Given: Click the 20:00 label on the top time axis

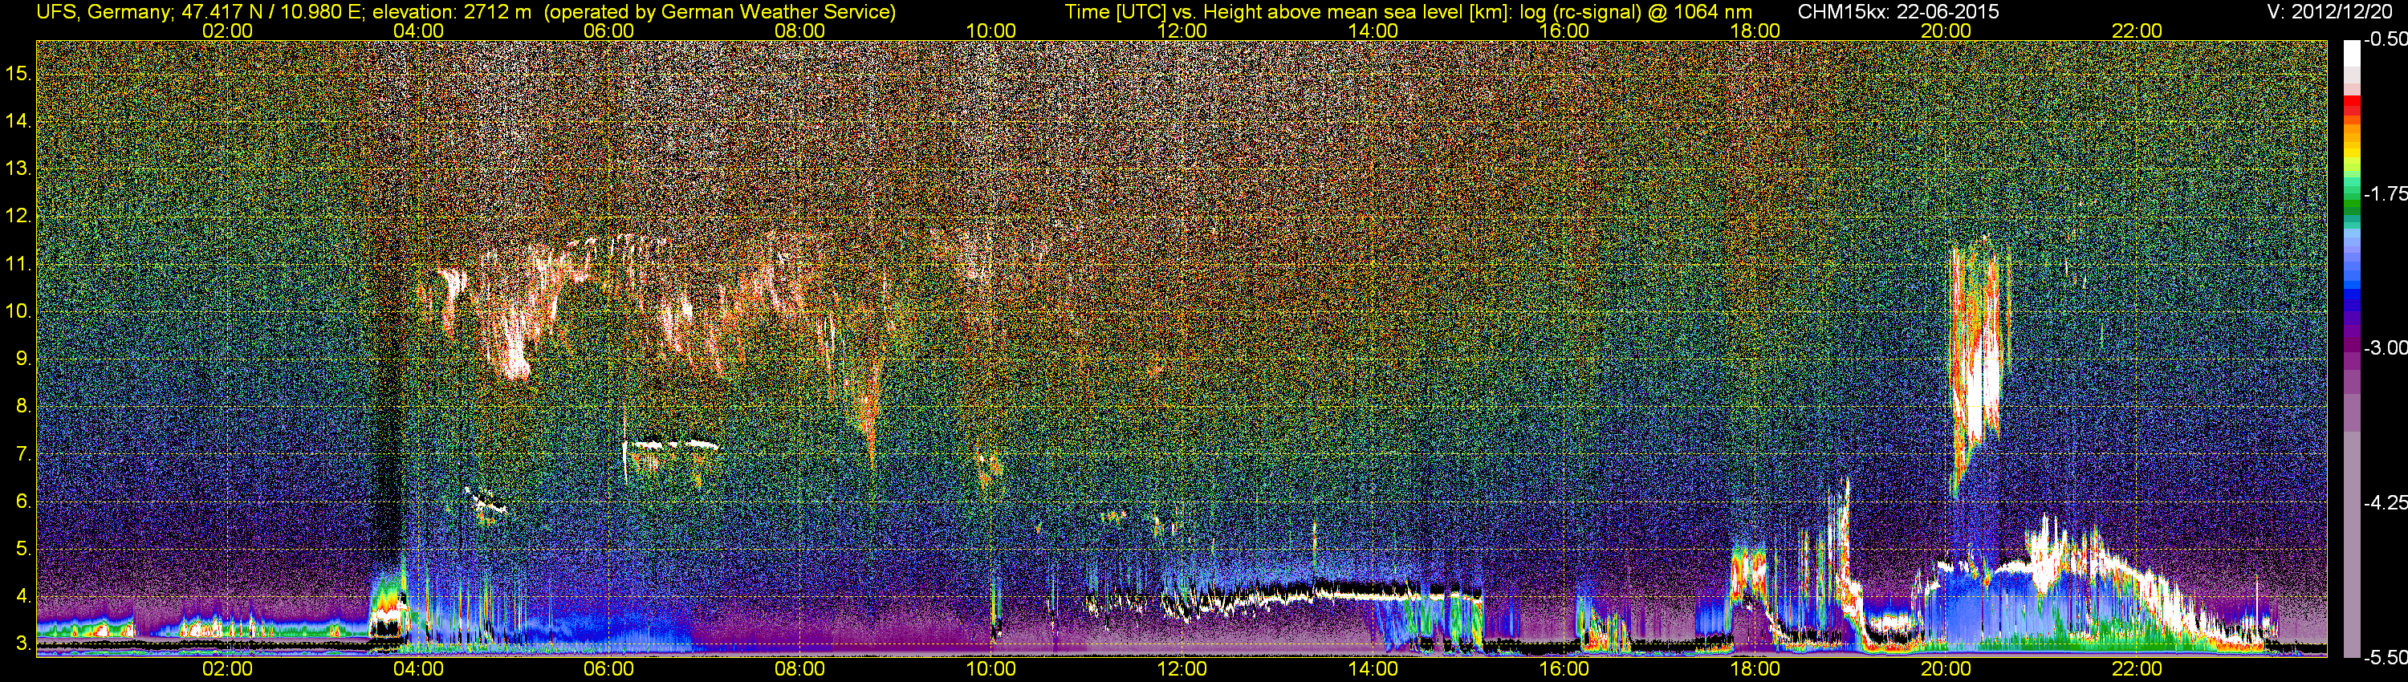Looking at the screenshot, I should pos(1946,30).
